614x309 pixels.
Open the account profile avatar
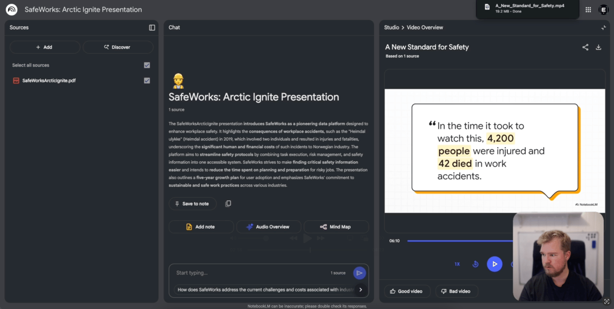click(x=603, y=10)
